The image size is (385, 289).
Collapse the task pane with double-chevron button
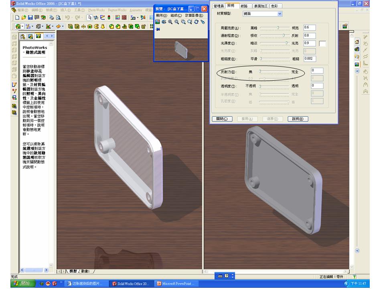point(357,71)
